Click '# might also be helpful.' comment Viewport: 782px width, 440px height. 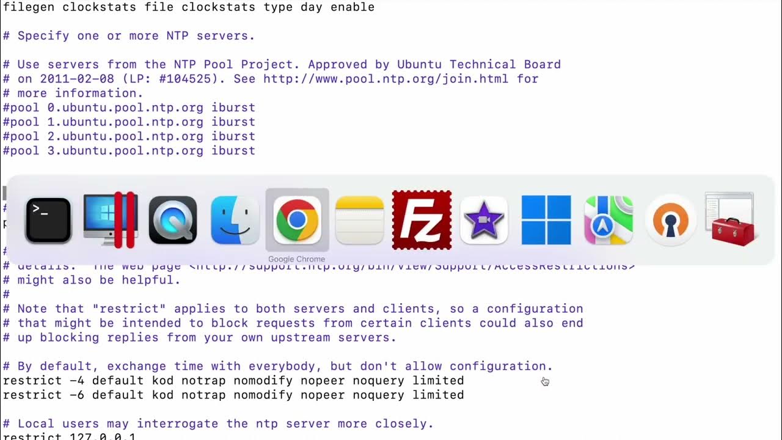(x=92, y=280)
